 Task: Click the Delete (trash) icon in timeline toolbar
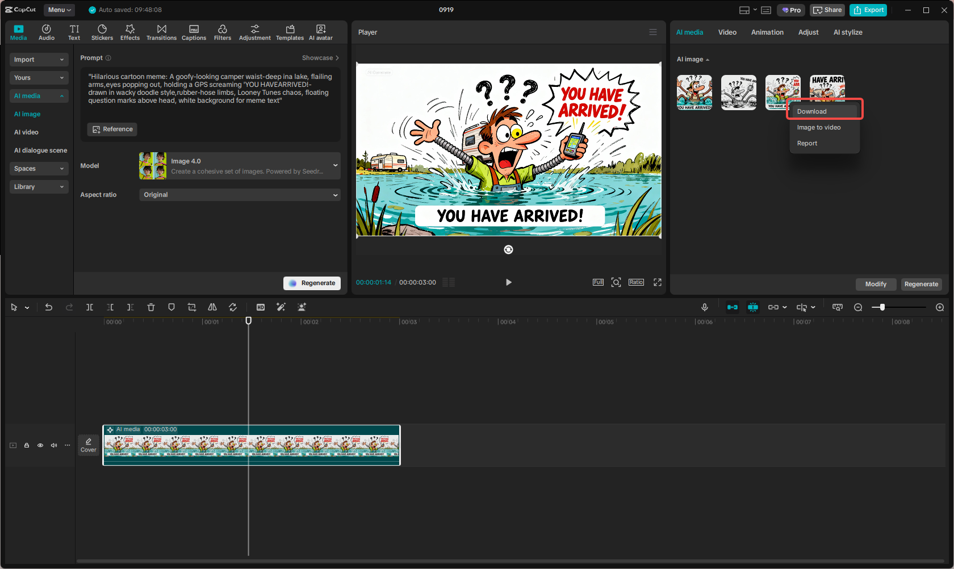(x=151, y=307)
